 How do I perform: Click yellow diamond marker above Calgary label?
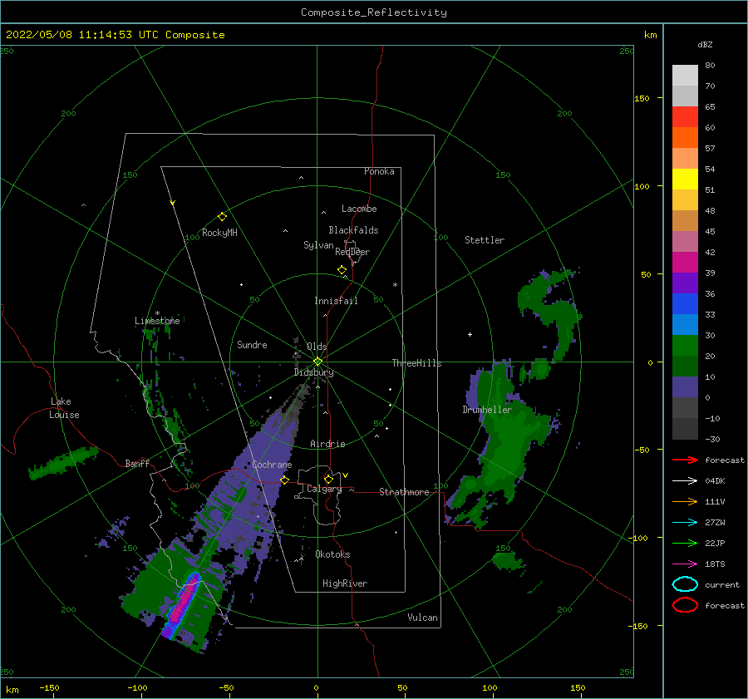coord(328,479)
